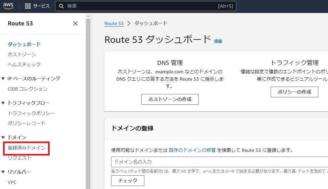
Task: Click the AWS logo home icon
Action: pyautogui.click(x=8, y=6)
